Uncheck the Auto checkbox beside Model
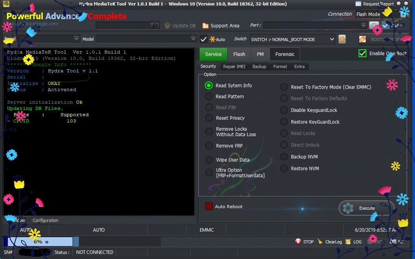The image size is (415, 259). pyautogui.click(x=204, y=40)
